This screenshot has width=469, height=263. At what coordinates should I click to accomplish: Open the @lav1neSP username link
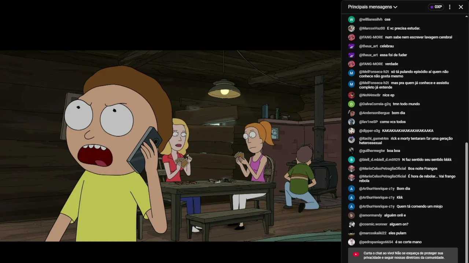pos(368,122)
